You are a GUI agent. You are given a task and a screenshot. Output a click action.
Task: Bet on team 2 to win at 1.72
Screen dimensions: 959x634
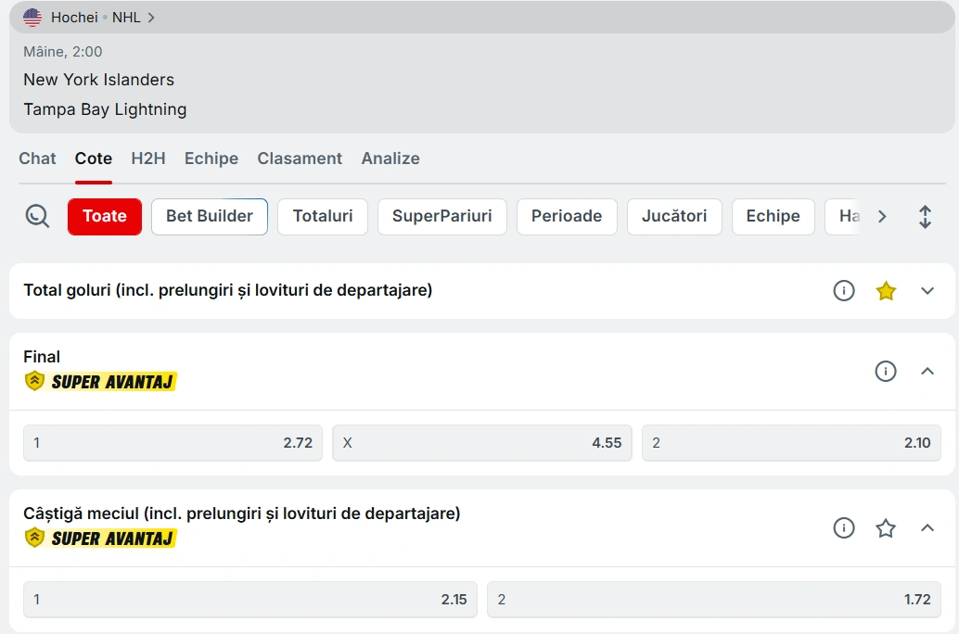714,600
